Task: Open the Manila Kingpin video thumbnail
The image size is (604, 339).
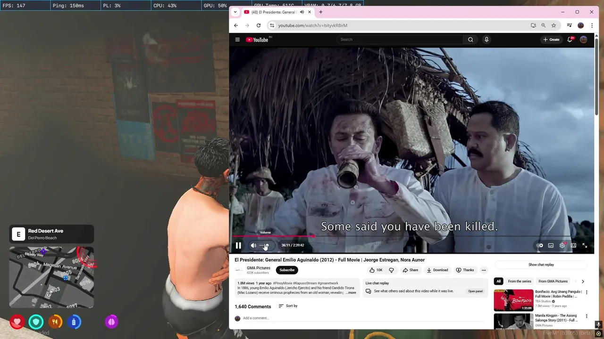Action: click(513, 322)
